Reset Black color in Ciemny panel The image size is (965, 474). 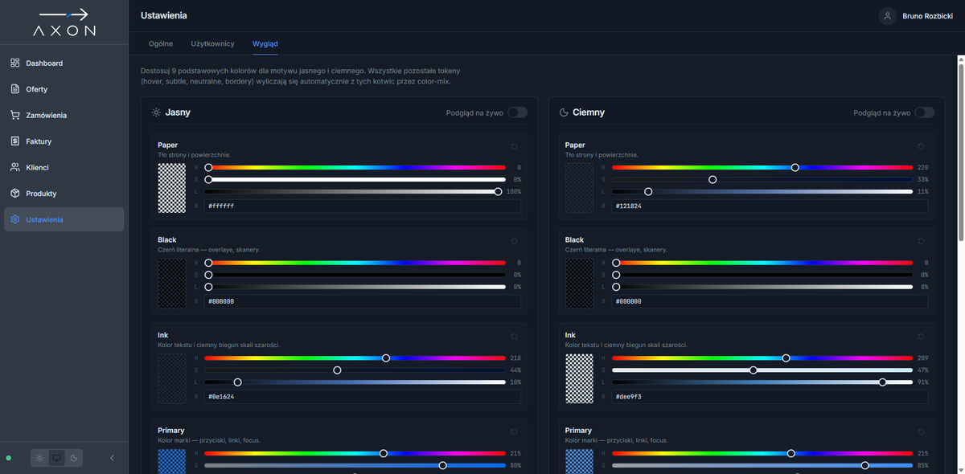click(921, 241)
